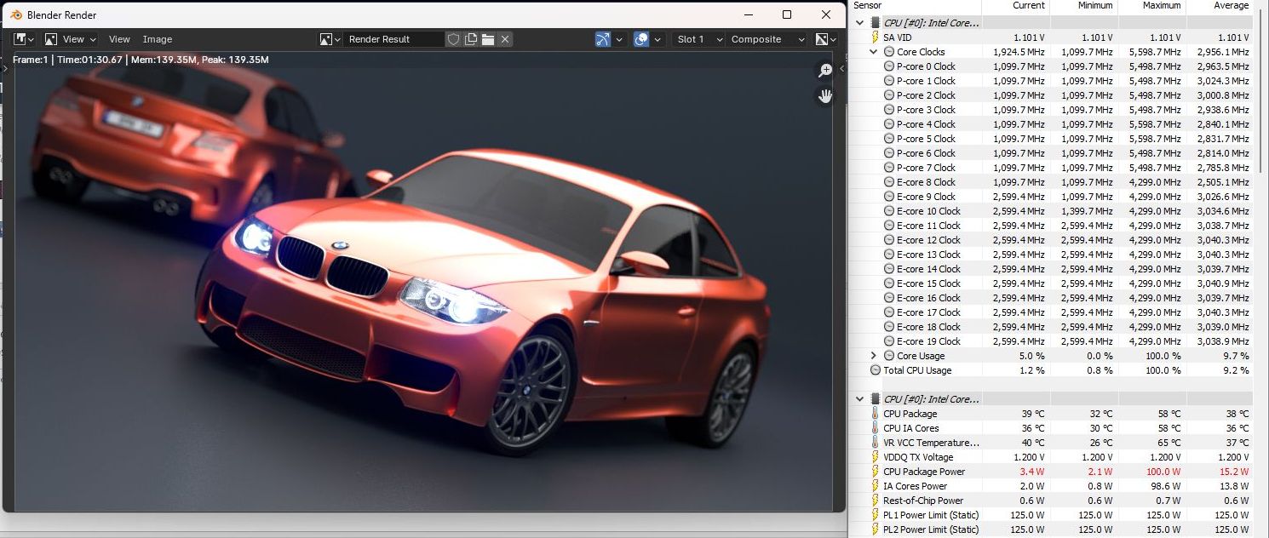Open the image editor View mode dropdown
The height and width of the screenshot is (538, 1269).
[71, 39]
